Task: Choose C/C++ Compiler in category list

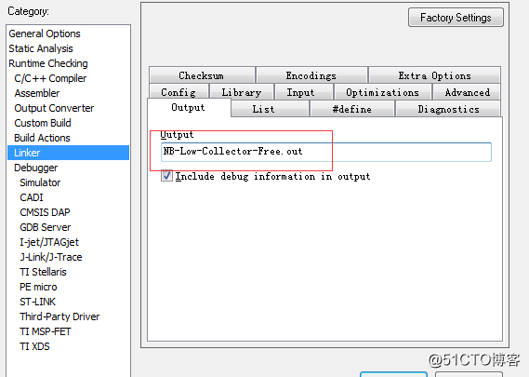Action: (50, 78)
